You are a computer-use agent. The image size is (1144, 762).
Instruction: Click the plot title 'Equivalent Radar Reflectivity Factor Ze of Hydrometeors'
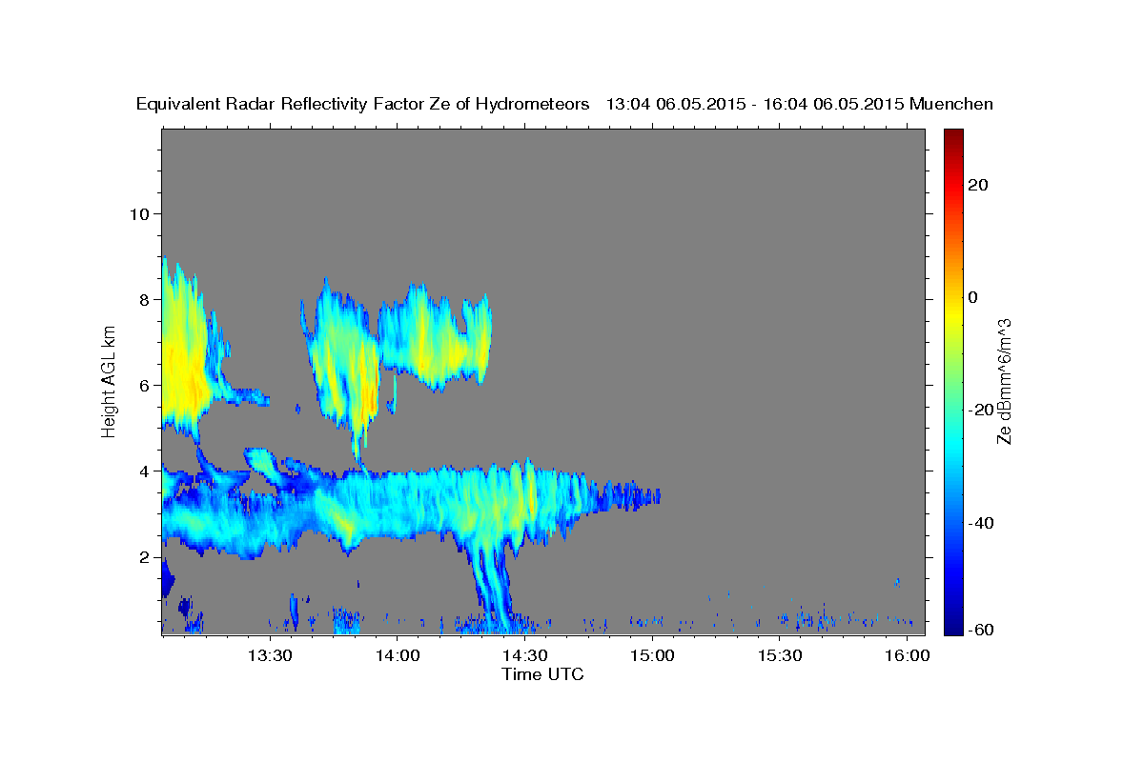tap(362, 105)
